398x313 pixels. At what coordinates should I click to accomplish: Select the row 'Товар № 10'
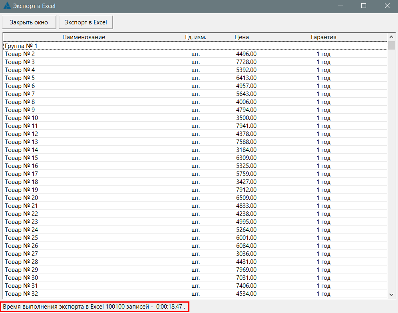(22, 118)
